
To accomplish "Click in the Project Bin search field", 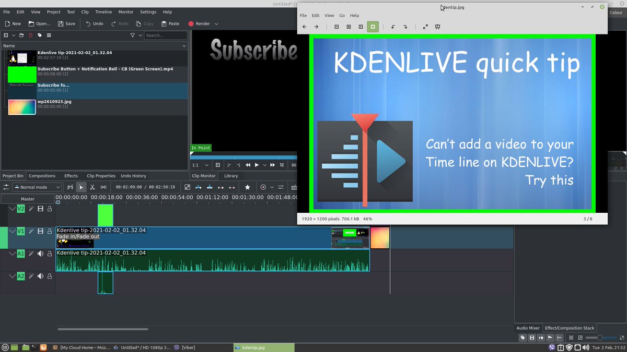I will [166, 35].
